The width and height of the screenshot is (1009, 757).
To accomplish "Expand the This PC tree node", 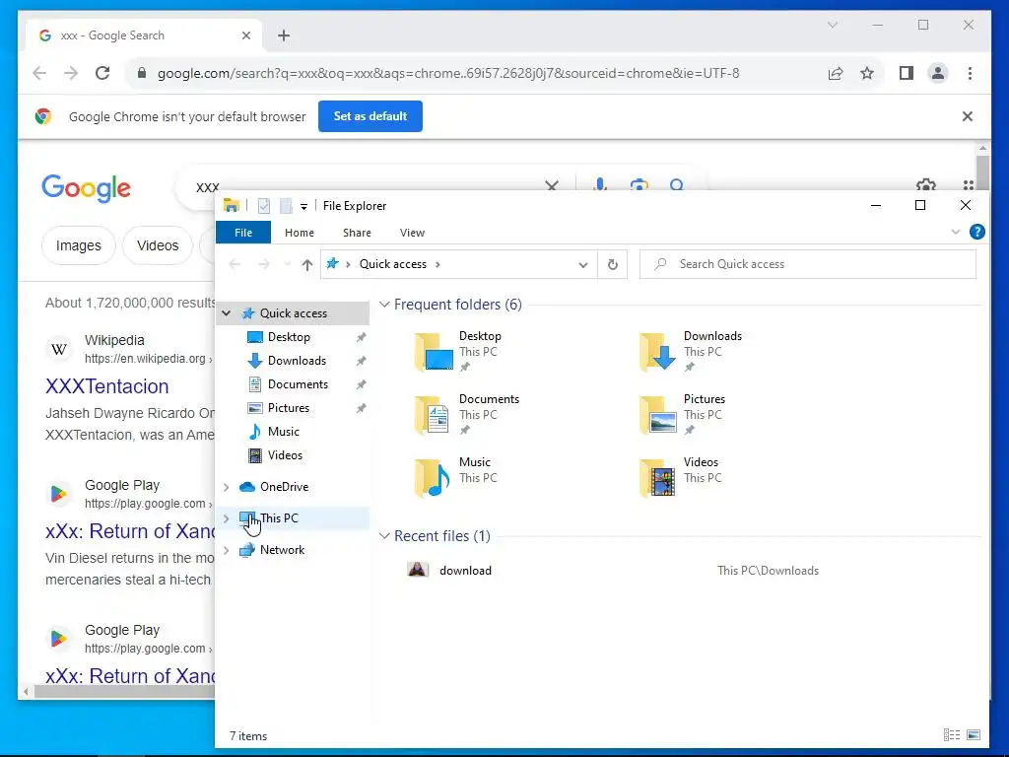I will [x=226, y=518].
